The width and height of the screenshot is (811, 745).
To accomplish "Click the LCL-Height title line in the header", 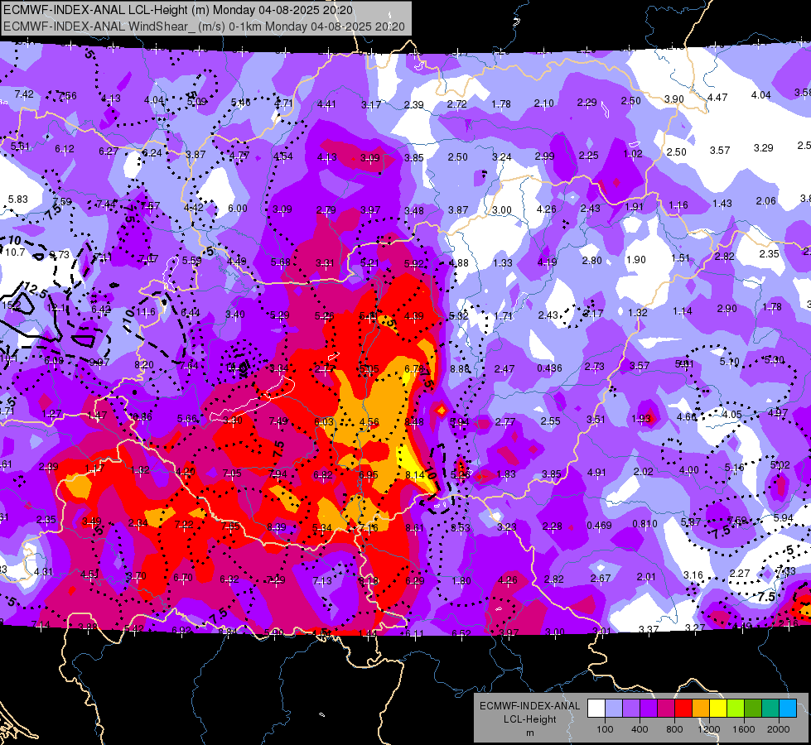I will pyautogui.click(x=178, y=10).
